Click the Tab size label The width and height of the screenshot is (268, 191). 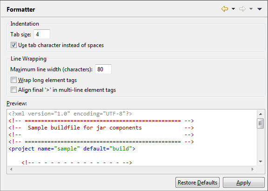(x=20, y=34)
